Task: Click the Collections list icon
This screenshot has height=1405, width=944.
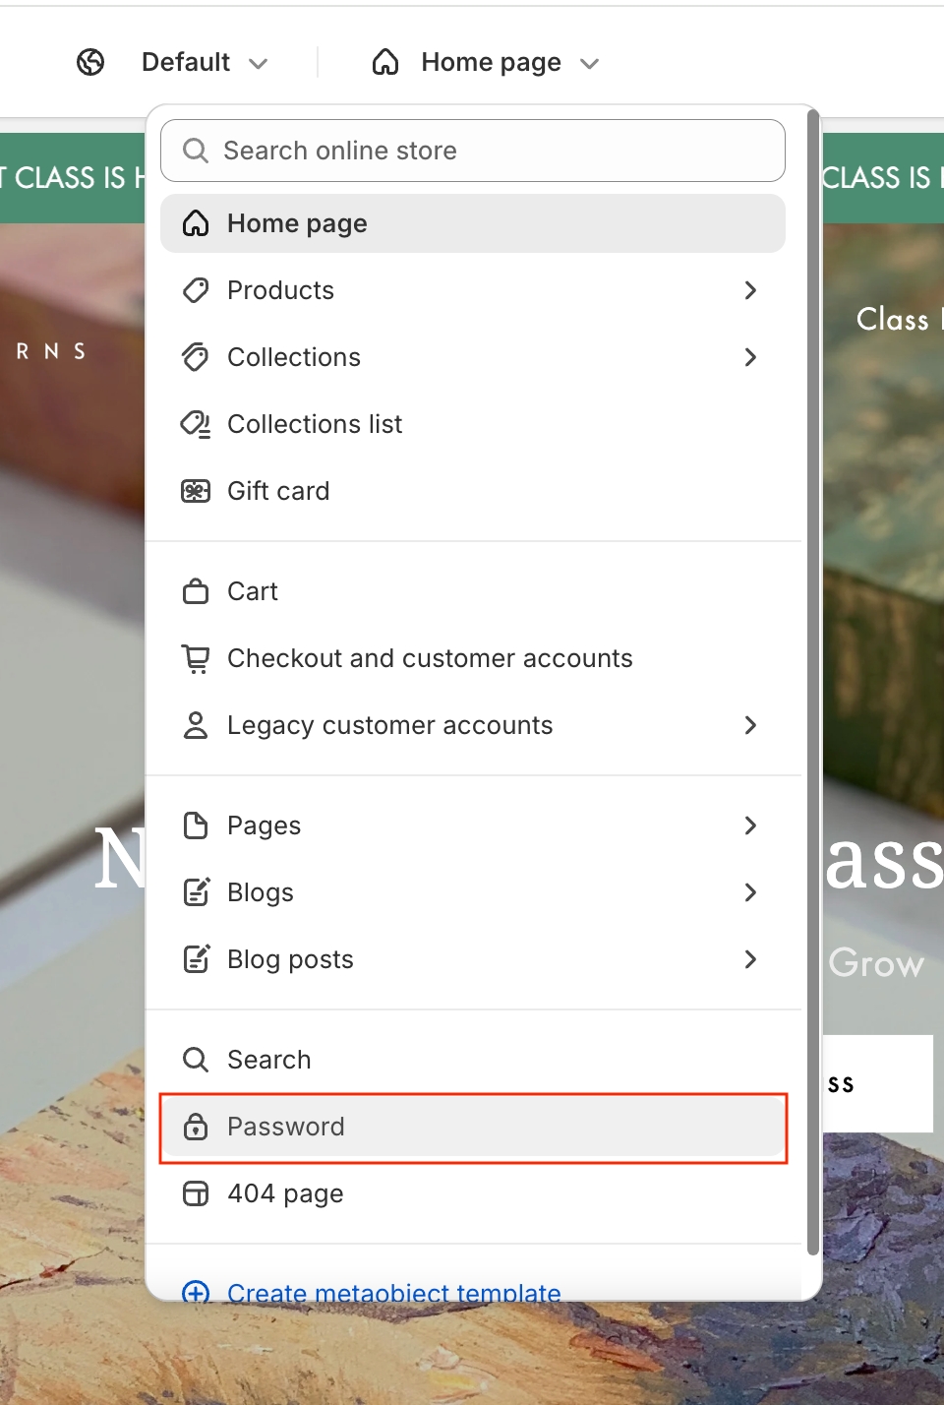Action: (x=196, y=424)
